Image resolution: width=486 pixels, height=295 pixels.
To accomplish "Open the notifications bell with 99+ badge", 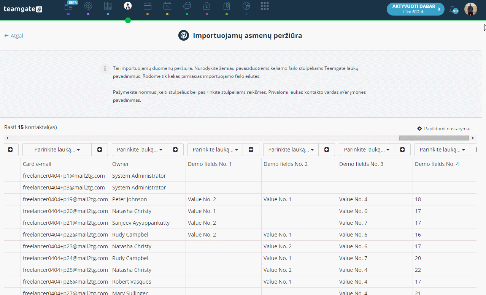I will pos(453,9).
